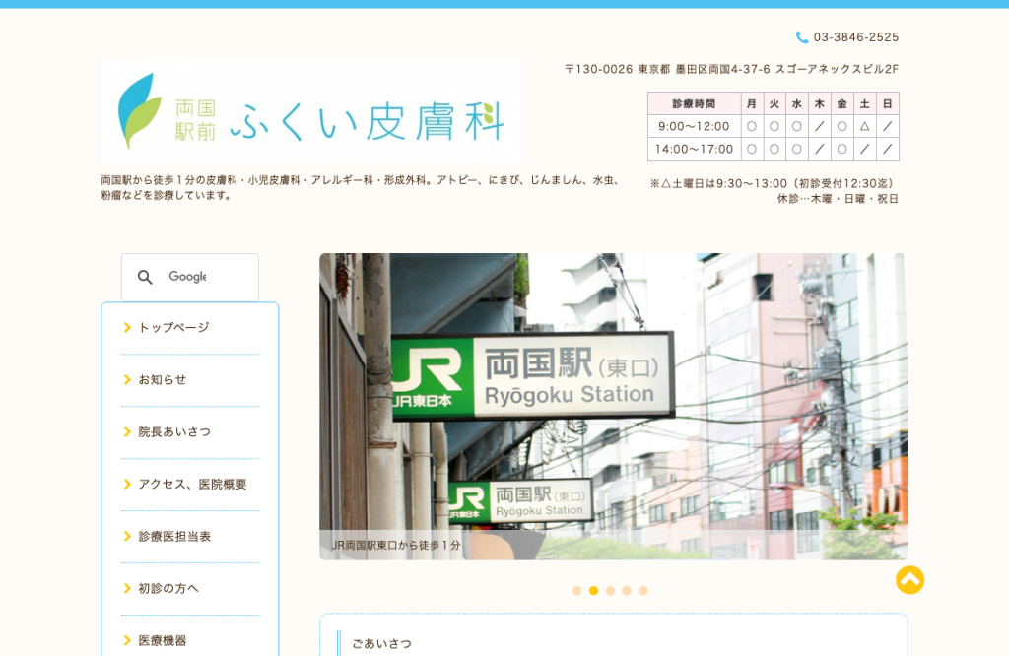Click the triangle mark for Saturday morning
This screenshot has height=656, width=1009.
(864, 126)
